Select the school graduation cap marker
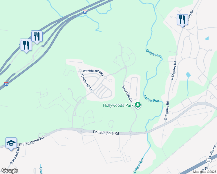This screenshot has height=174, width=217. (11, 143)
